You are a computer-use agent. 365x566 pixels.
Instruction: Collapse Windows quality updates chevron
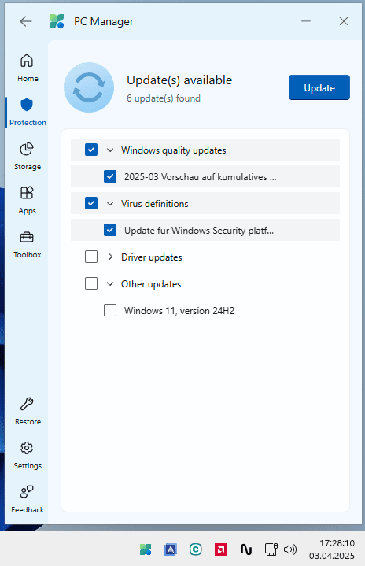point(110,150)
